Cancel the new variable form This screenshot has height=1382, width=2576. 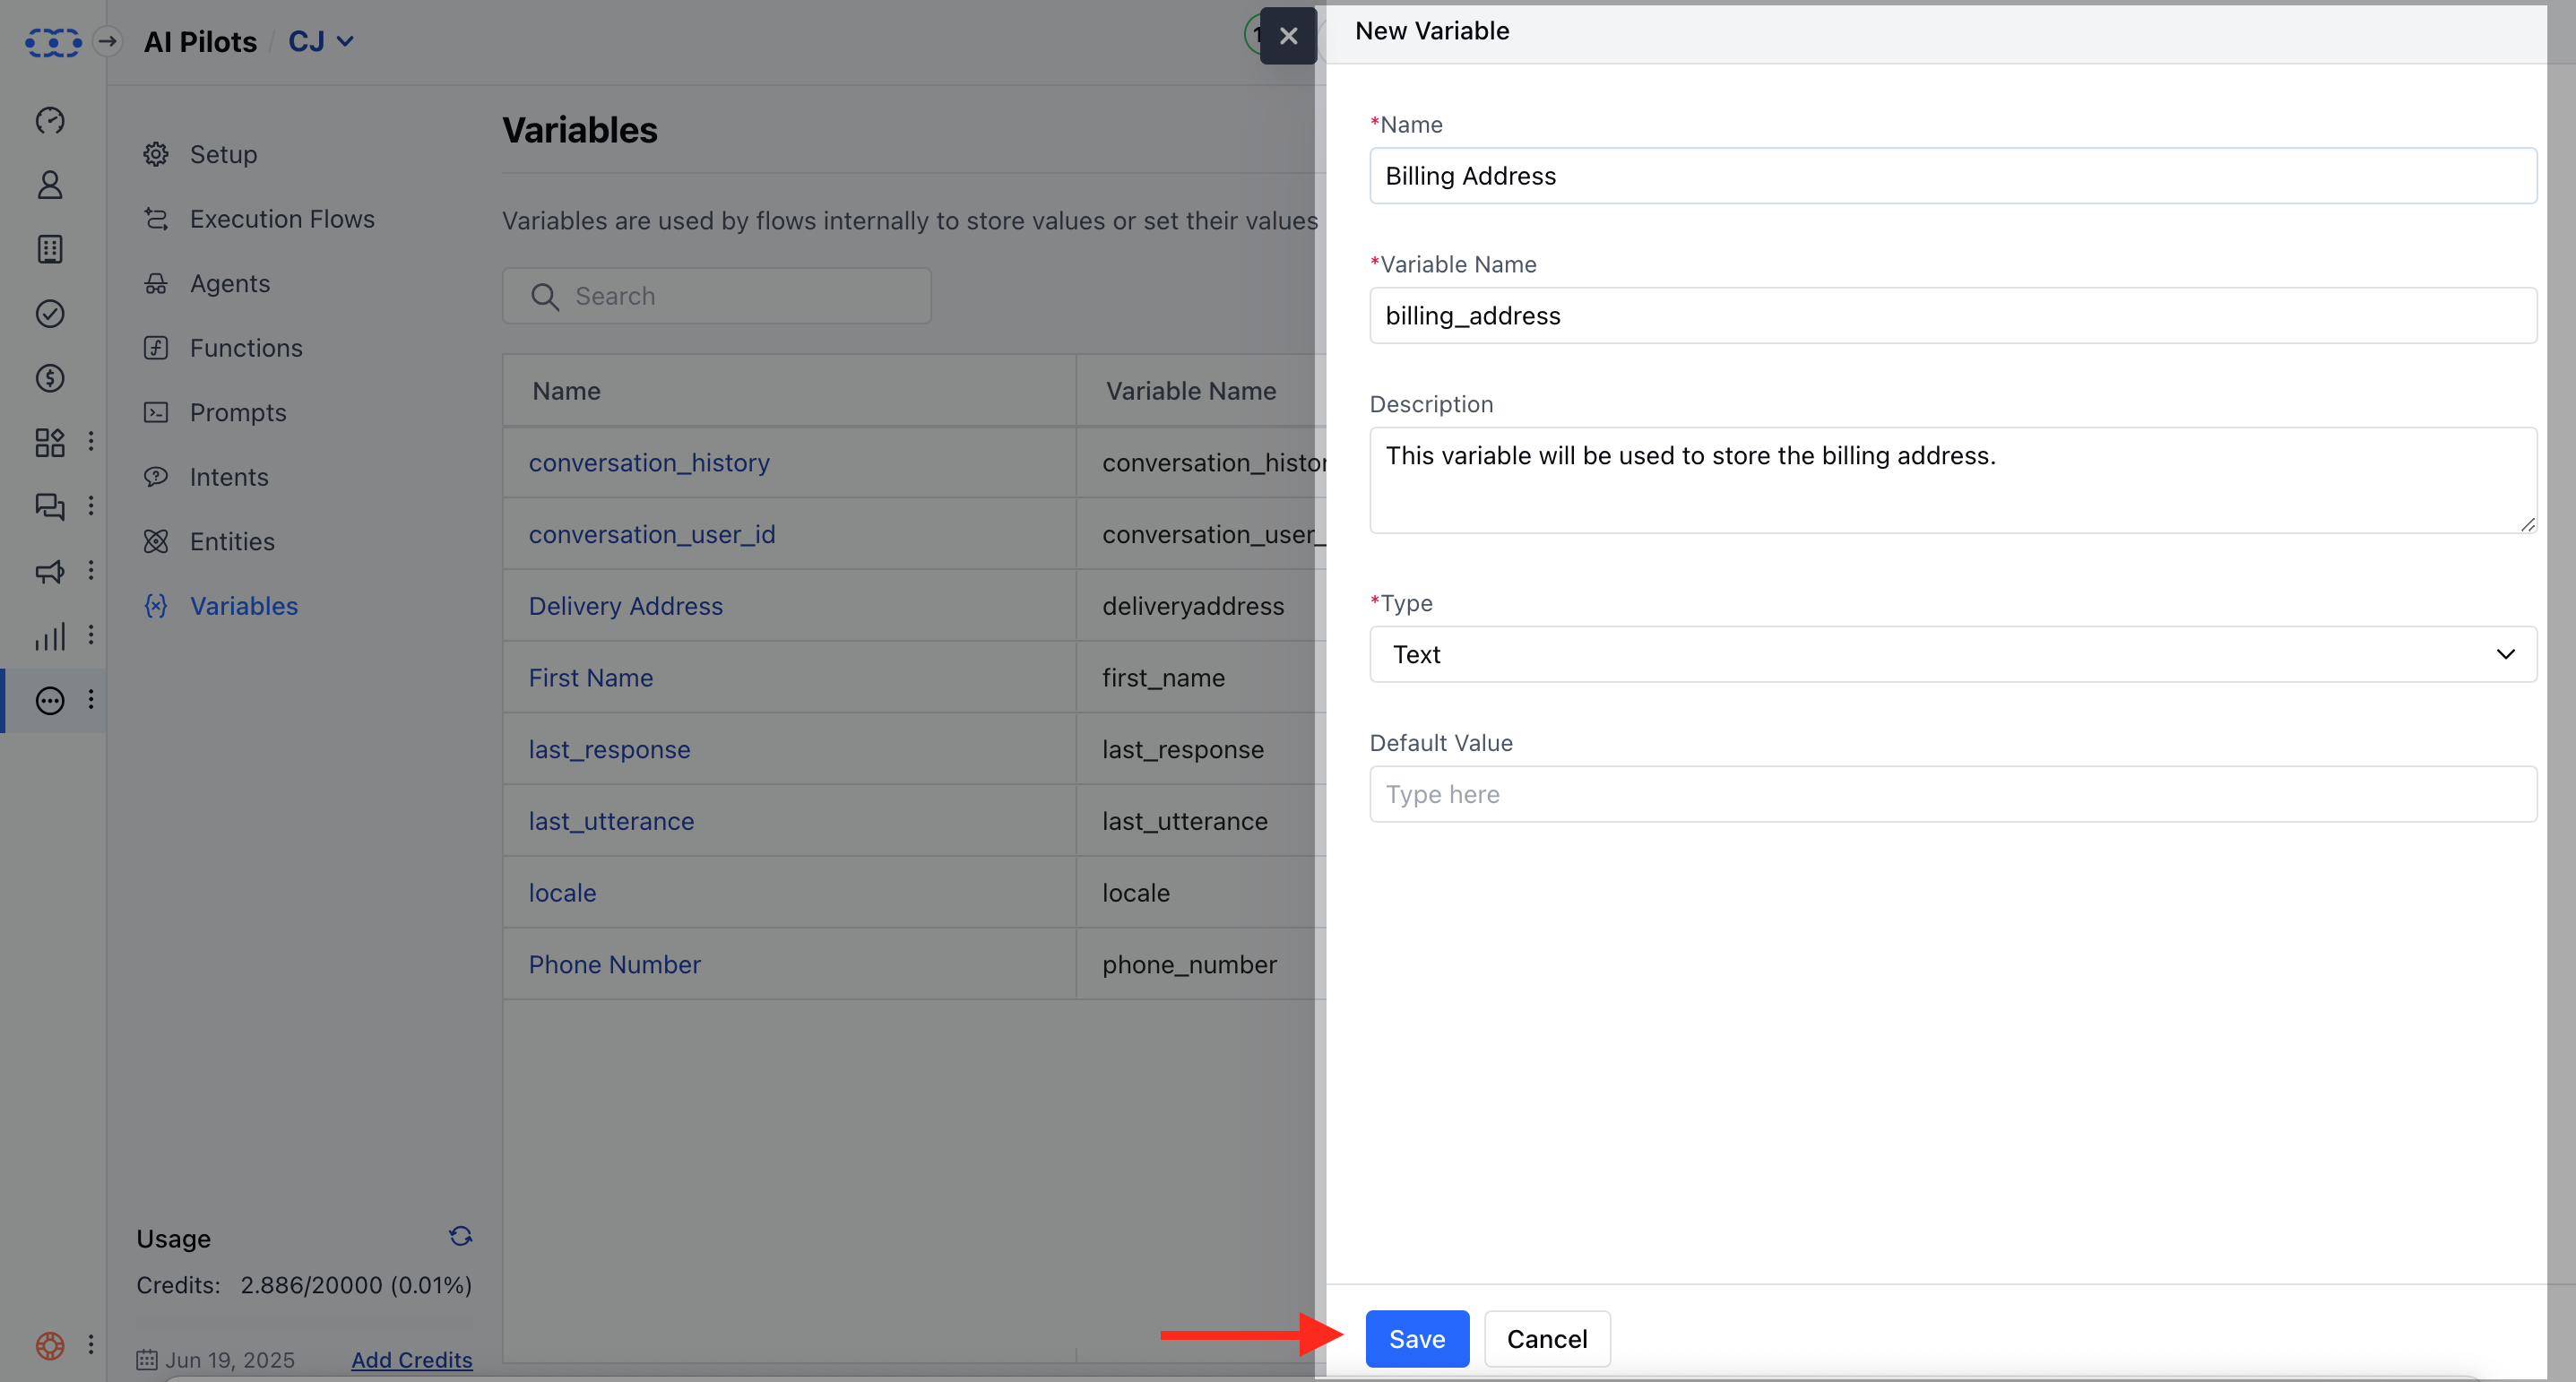click(1547, 1339)
